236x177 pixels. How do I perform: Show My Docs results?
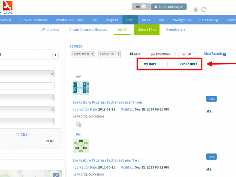(150, 64)
